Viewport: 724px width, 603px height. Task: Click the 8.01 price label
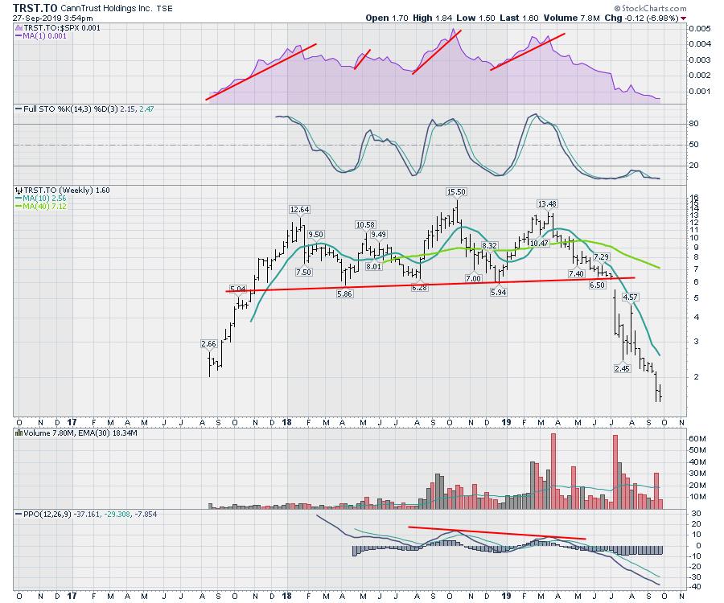point(373,266)
